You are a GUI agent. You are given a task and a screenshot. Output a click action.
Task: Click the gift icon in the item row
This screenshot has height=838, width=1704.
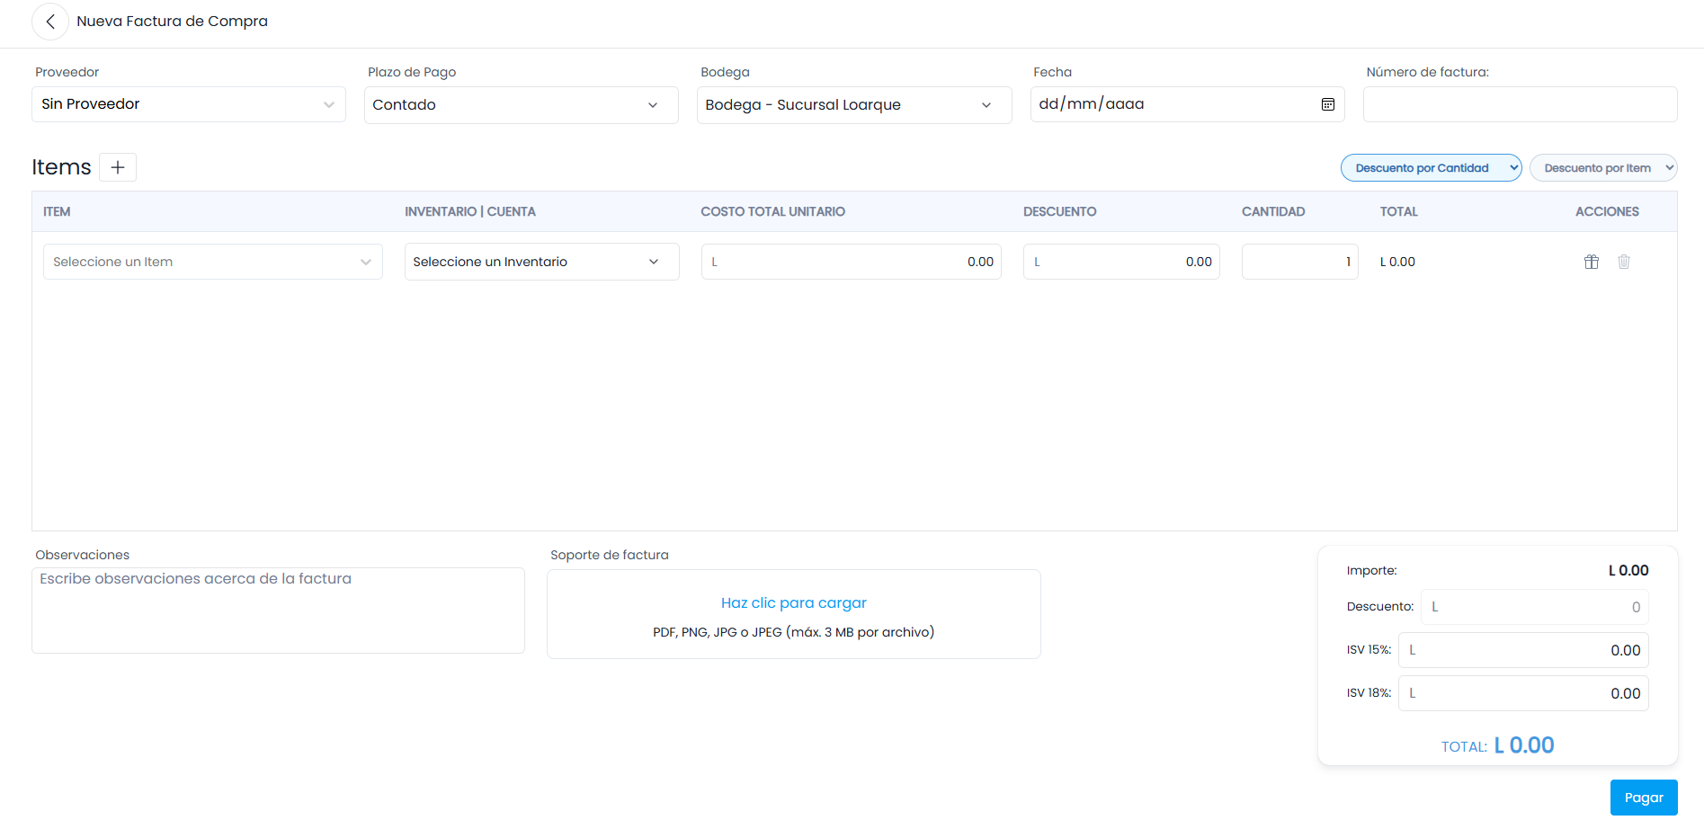[x=1591, y=262]
